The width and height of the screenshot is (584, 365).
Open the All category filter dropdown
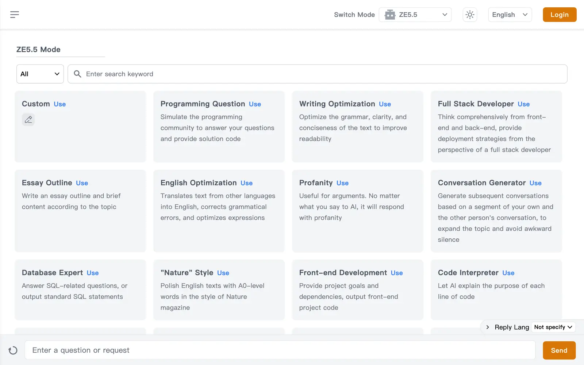click(40, 74)
